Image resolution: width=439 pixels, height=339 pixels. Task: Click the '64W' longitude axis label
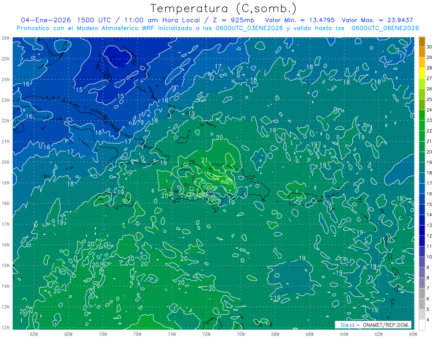344,334
